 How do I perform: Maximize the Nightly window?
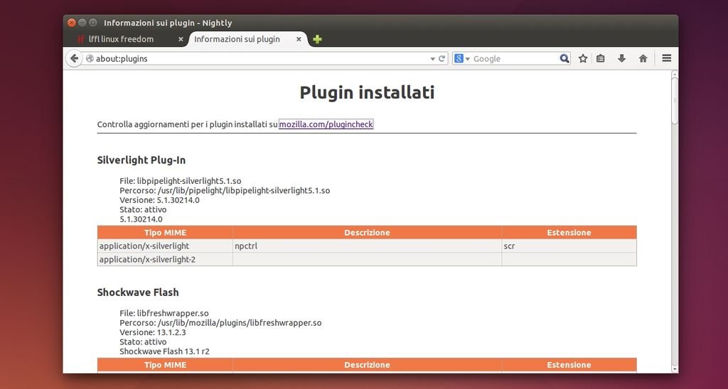[93, 22]
